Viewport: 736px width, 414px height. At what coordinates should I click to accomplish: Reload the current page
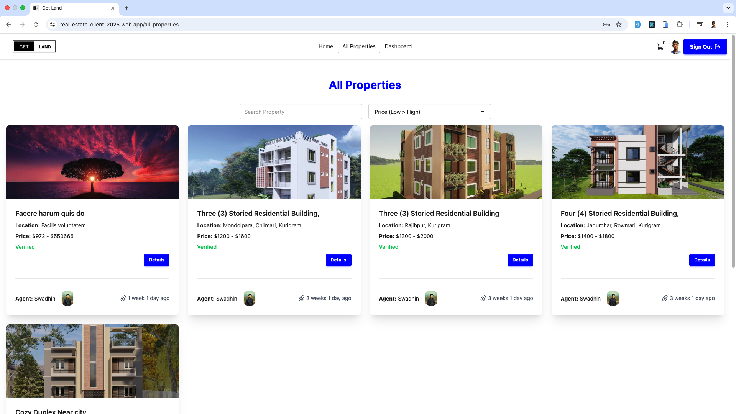point(36,25)
